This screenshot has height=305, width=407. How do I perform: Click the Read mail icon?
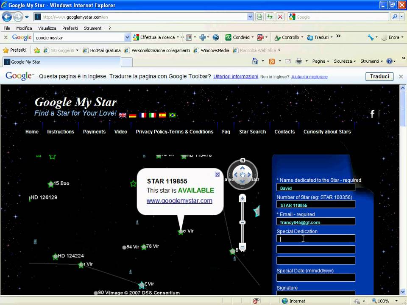288,61
